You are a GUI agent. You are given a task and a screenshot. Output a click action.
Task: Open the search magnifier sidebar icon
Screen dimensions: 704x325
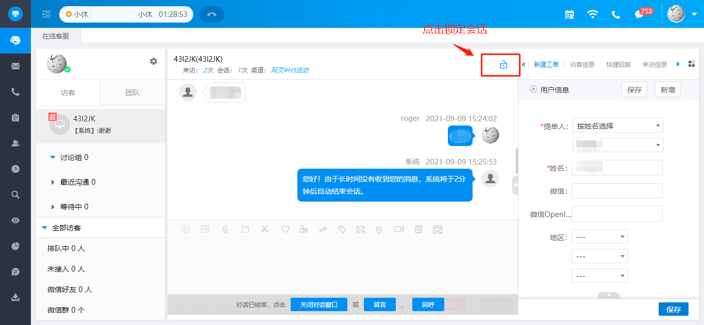15,194
